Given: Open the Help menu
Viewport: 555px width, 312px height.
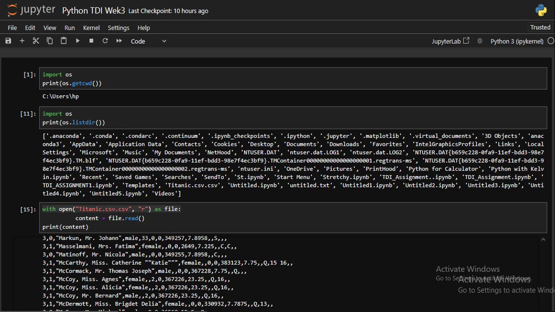Looking at the screenshot, I should point(144,28).
